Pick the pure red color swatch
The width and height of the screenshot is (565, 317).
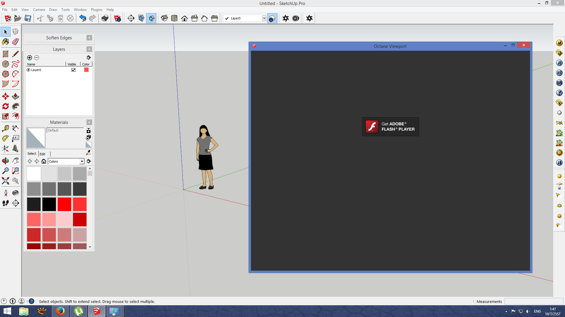pos(64,204)
